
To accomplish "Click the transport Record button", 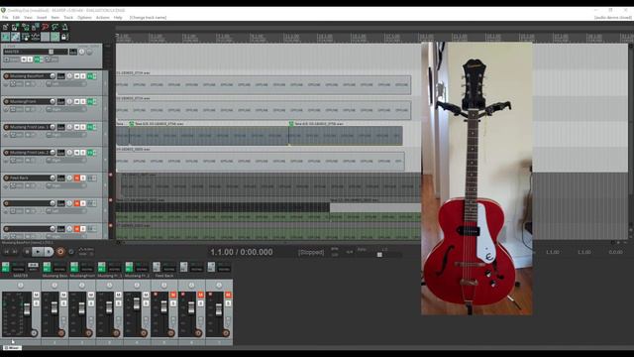I will click(60, 252).
